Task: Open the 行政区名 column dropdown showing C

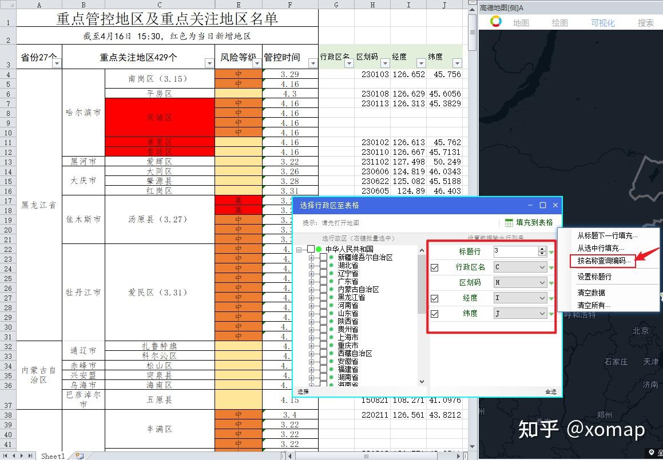Action: (520, 267)
